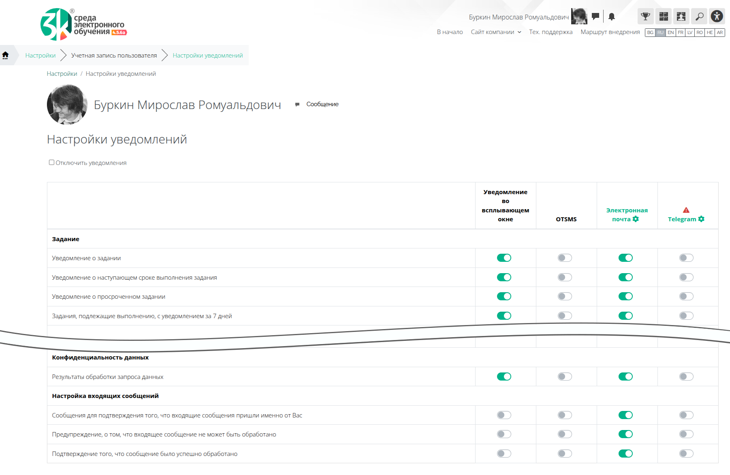Click the home icon in breadcrumb bar
Image resolution: width=730 pixels, height=475 pixels.
tap(6, 55)
